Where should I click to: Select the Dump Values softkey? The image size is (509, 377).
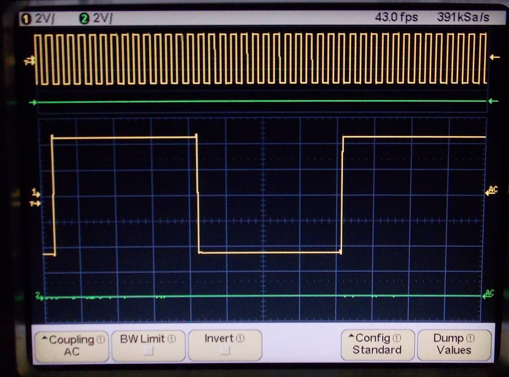(454, 345)
